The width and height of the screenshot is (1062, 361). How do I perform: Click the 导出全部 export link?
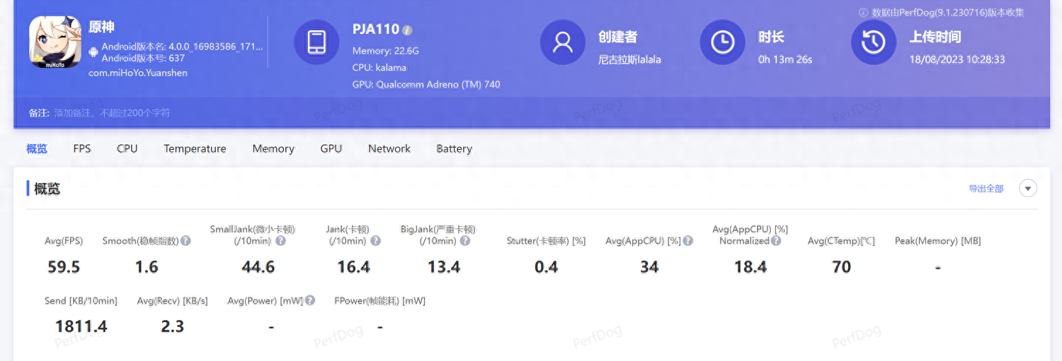(x=986, y=189)
